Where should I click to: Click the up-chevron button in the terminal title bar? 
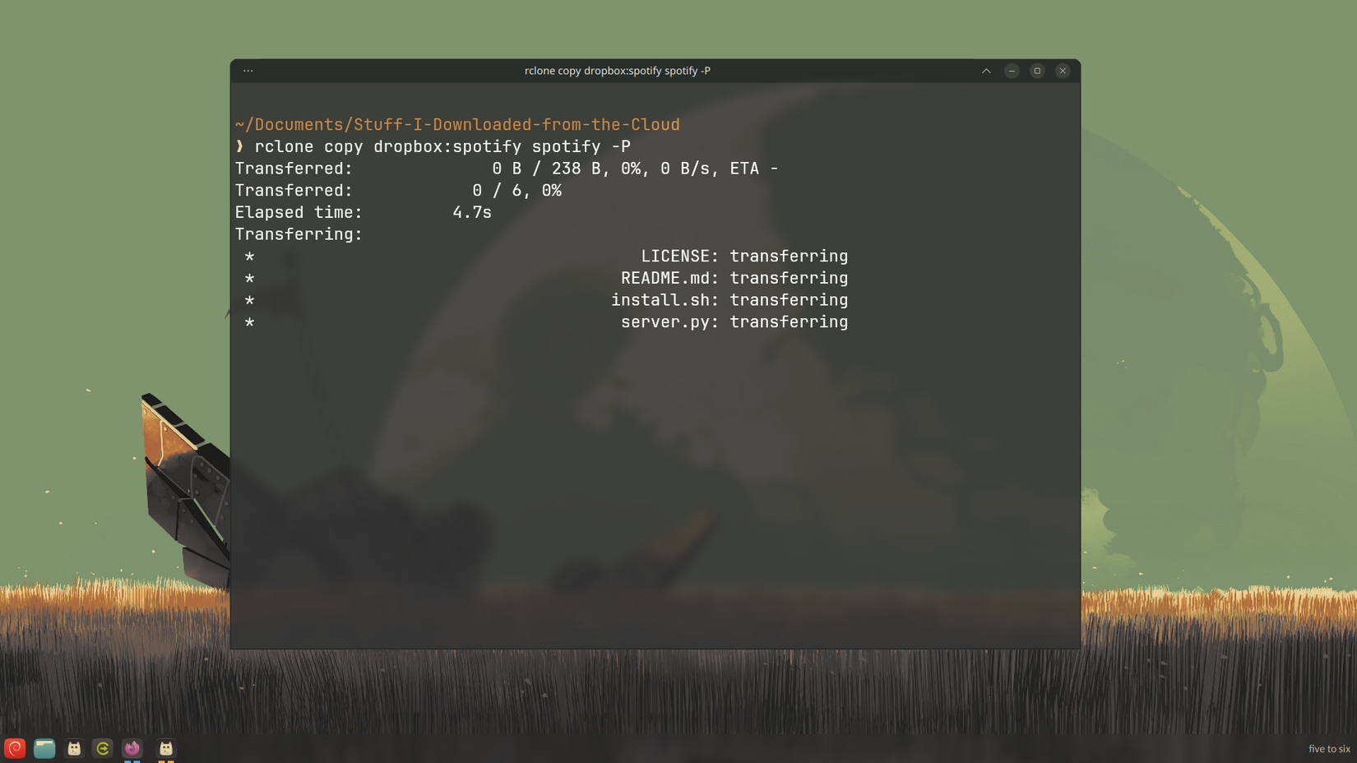(x=986, y=71)
